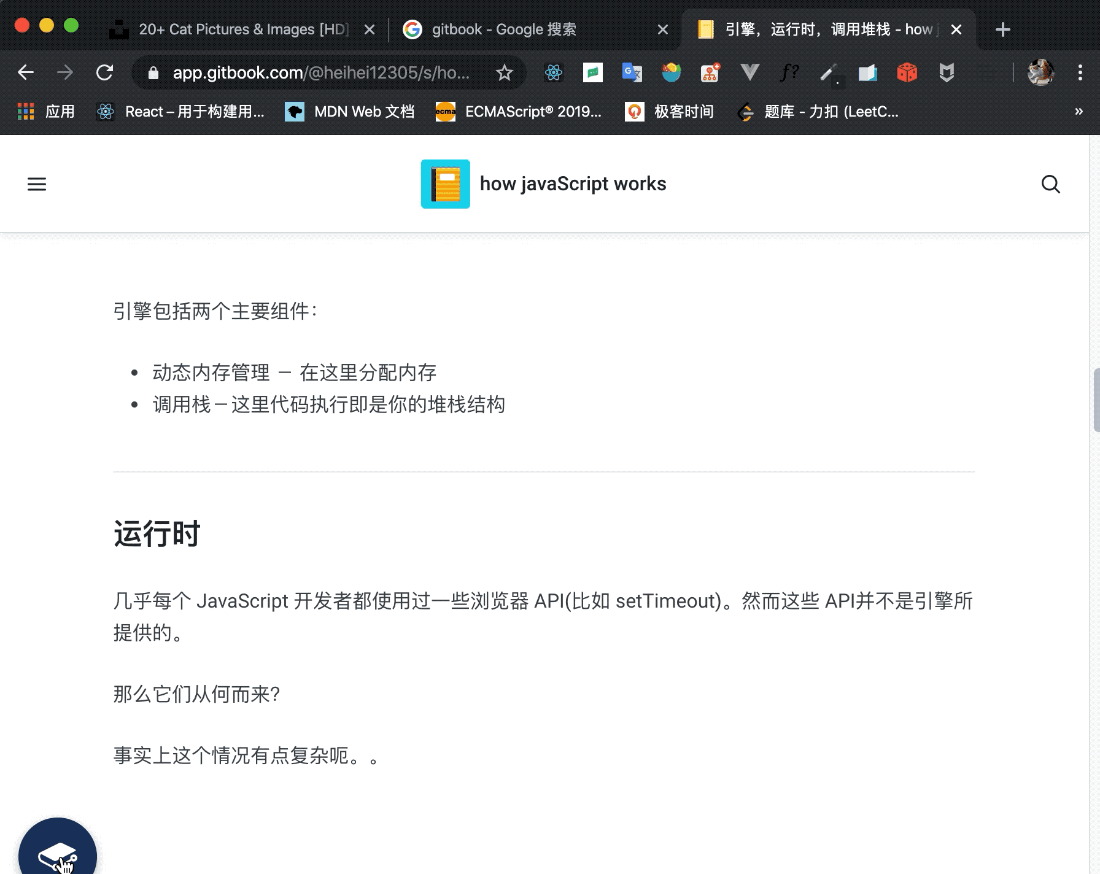The height and width of the screenshot is (874, 1100).
Task: Open the Vue devtools extension icon
Action: [749, 73]
